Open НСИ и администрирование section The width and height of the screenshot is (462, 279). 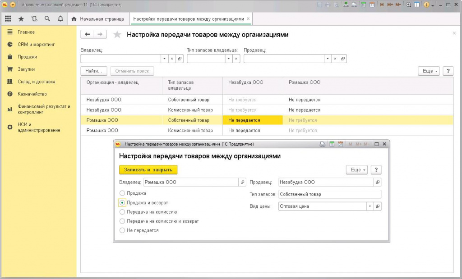point(39,127)
